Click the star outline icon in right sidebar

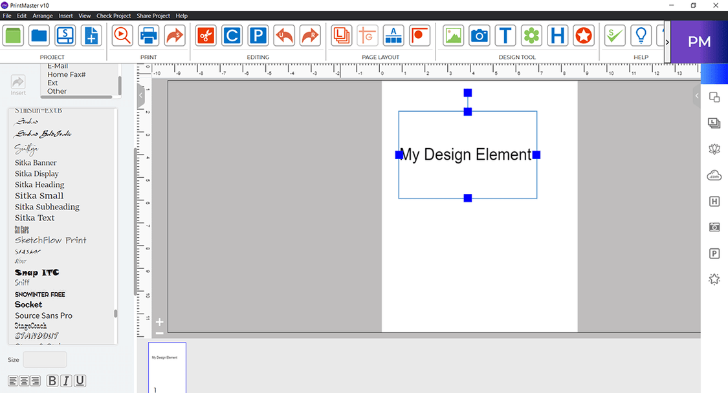click(714, 279)
